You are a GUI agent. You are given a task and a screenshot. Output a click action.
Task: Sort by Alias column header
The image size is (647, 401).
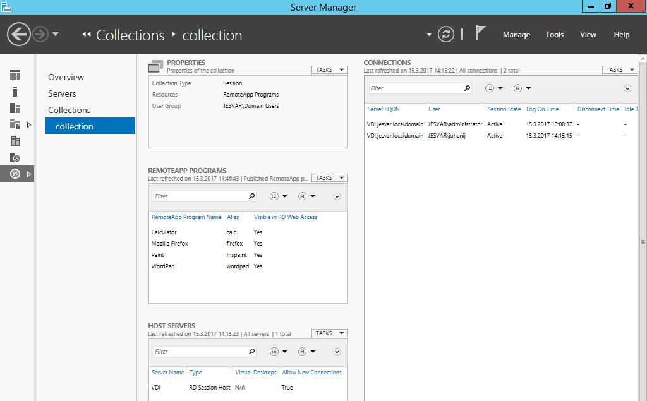tap(233, 217)
